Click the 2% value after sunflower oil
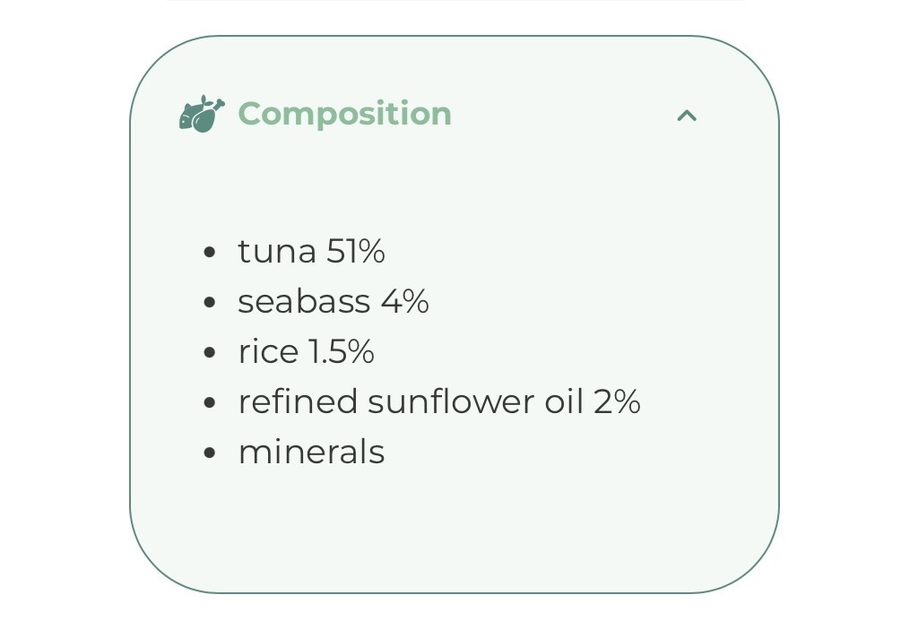The width and height of the screenshot is (918, 638). tap(617, 402)
